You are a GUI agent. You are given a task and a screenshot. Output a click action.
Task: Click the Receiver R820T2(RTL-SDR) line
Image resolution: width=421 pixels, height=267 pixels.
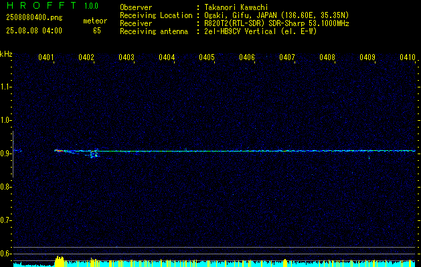click(x=276, y=23)
